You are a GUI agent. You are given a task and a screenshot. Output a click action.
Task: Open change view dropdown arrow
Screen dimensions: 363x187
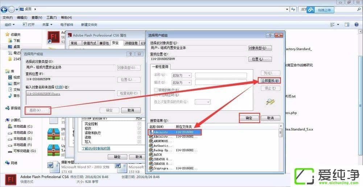[x=338, y=25]
